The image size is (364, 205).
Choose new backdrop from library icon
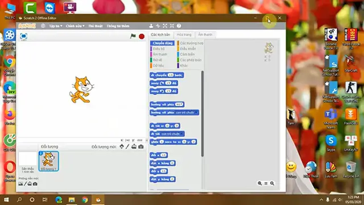tap(20, 184)
